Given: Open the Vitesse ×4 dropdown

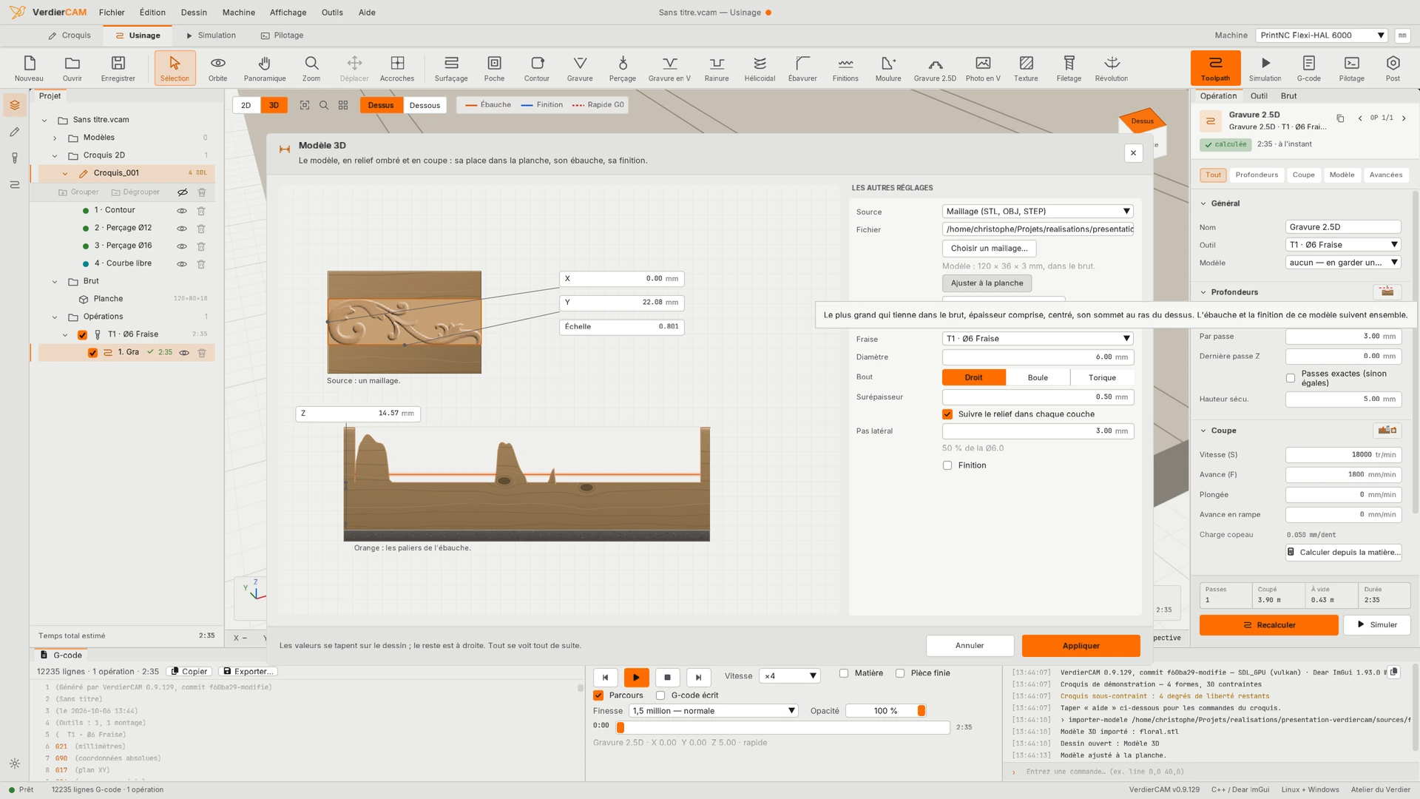Looking at the screenshot, I should pyautogui.click(x=790, y=676).
